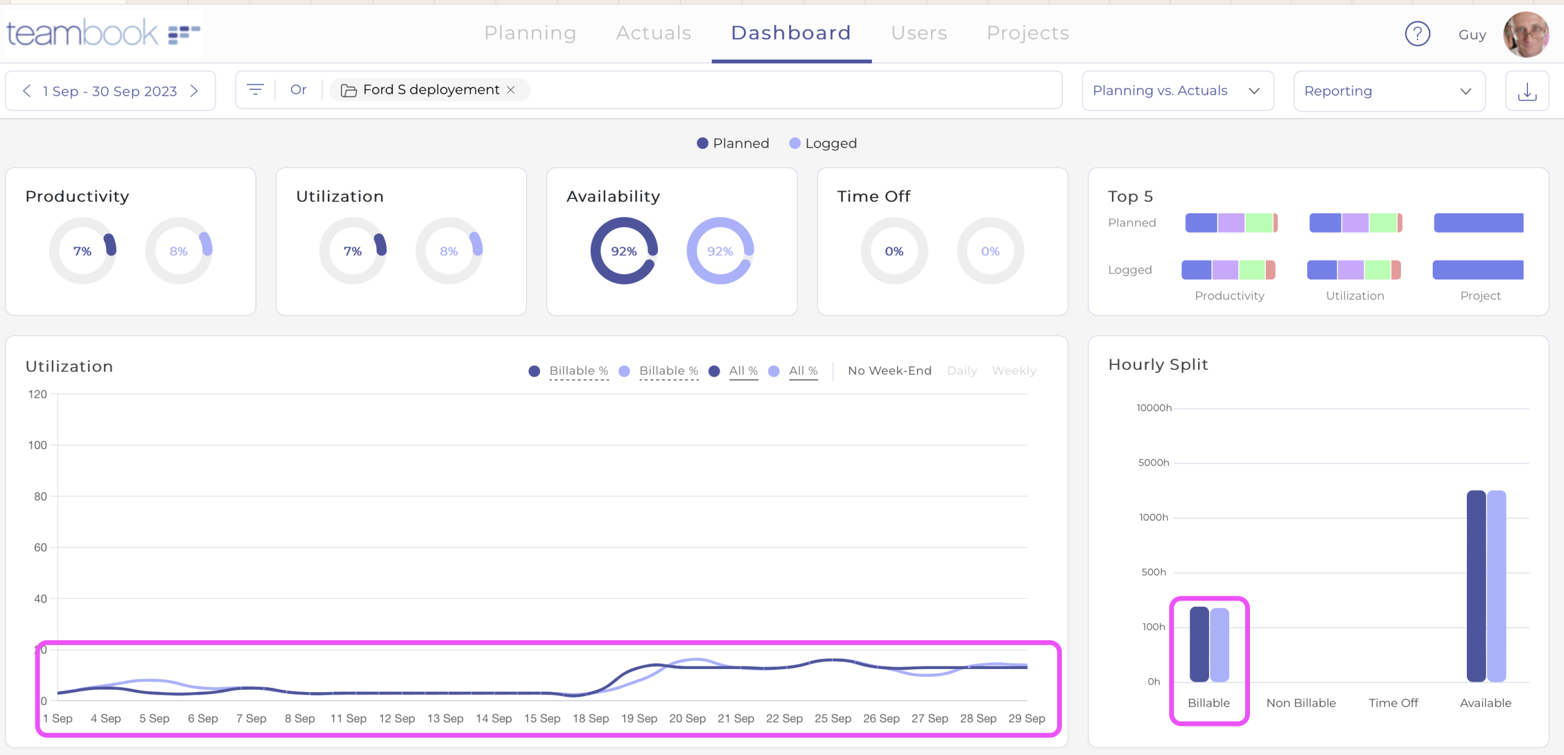The image size is (1564, 755).
Task: Open the Projects tab
Action: pyautogui.click(x=1028, y=33)
